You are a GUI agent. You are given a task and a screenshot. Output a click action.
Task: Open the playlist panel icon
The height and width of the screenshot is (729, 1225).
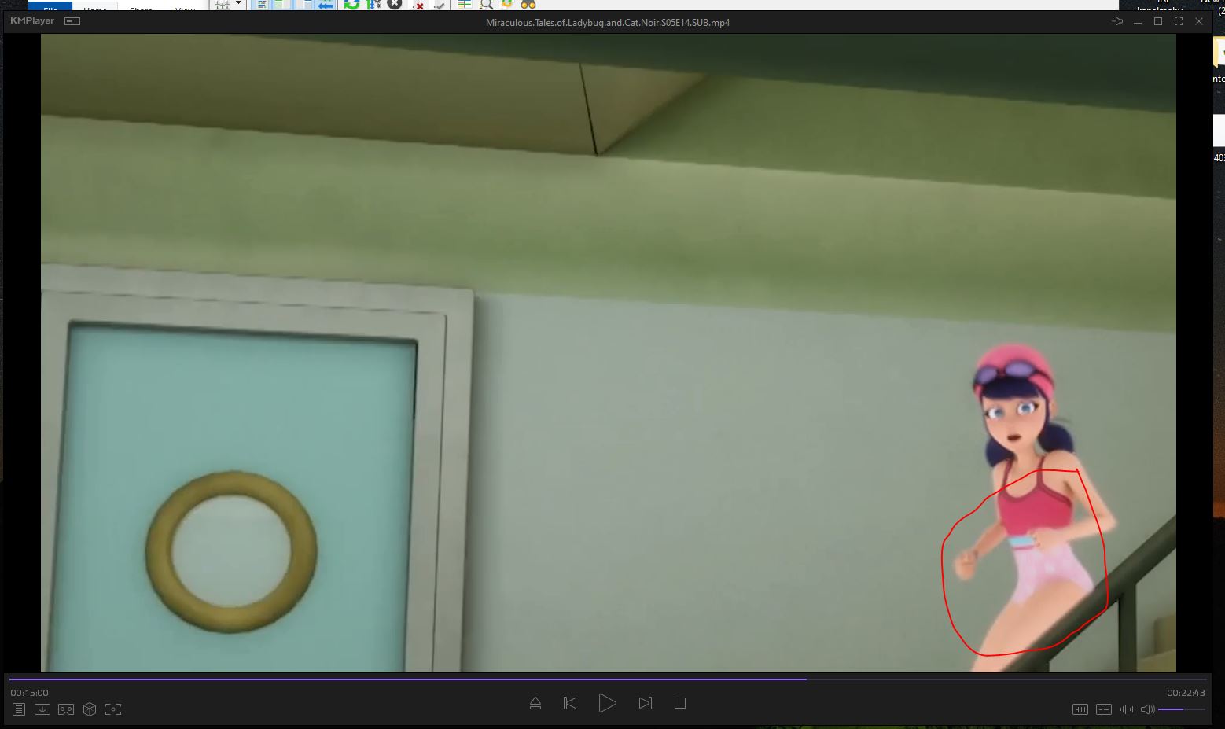(x=19, y=709)
